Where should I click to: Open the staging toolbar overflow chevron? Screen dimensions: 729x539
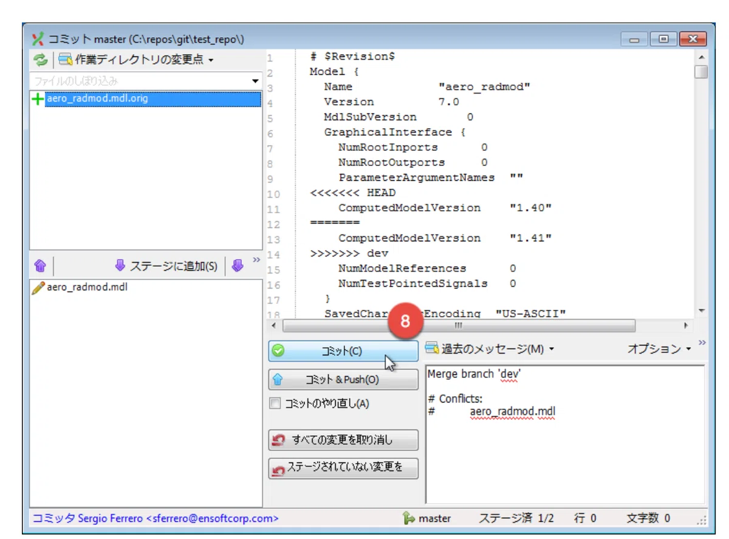(256, 260)
